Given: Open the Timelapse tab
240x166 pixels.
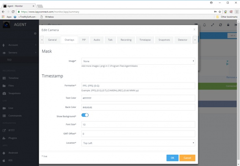Looking at the screenshot, I should click(x=145, y=40).
